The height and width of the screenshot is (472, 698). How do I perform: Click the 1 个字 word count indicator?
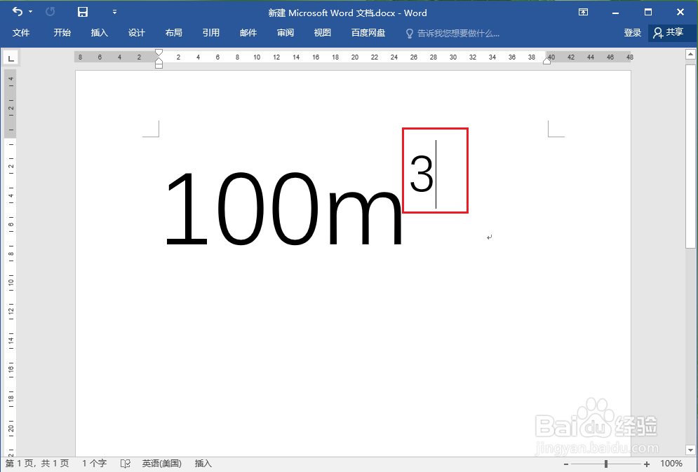tap(94, 463)
